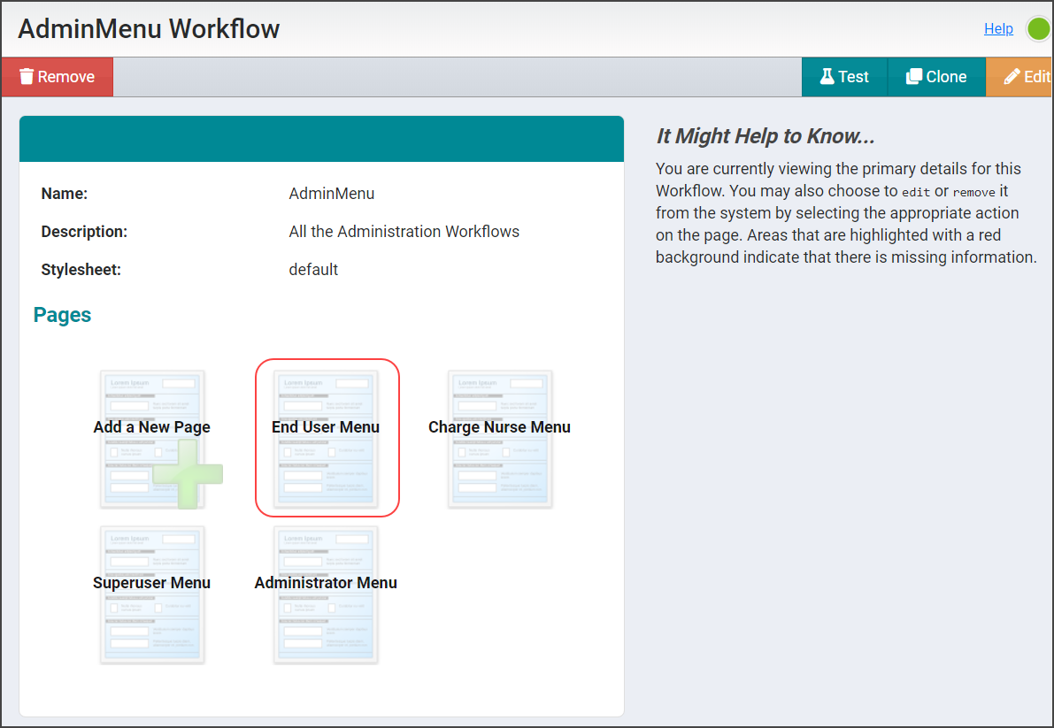Click the teal header bar above Name

(321, 138)
